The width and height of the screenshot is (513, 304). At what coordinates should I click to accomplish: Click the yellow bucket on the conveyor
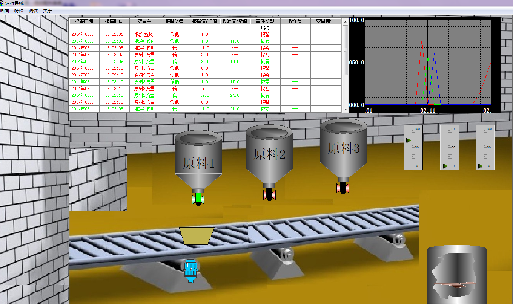[197, 236]
